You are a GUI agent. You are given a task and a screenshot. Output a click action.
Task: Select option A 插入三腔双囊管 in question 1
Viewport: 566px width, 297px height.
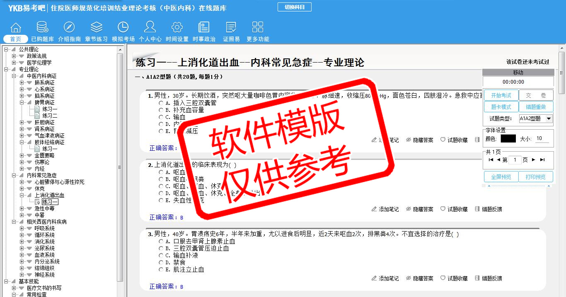coord(161,103)
